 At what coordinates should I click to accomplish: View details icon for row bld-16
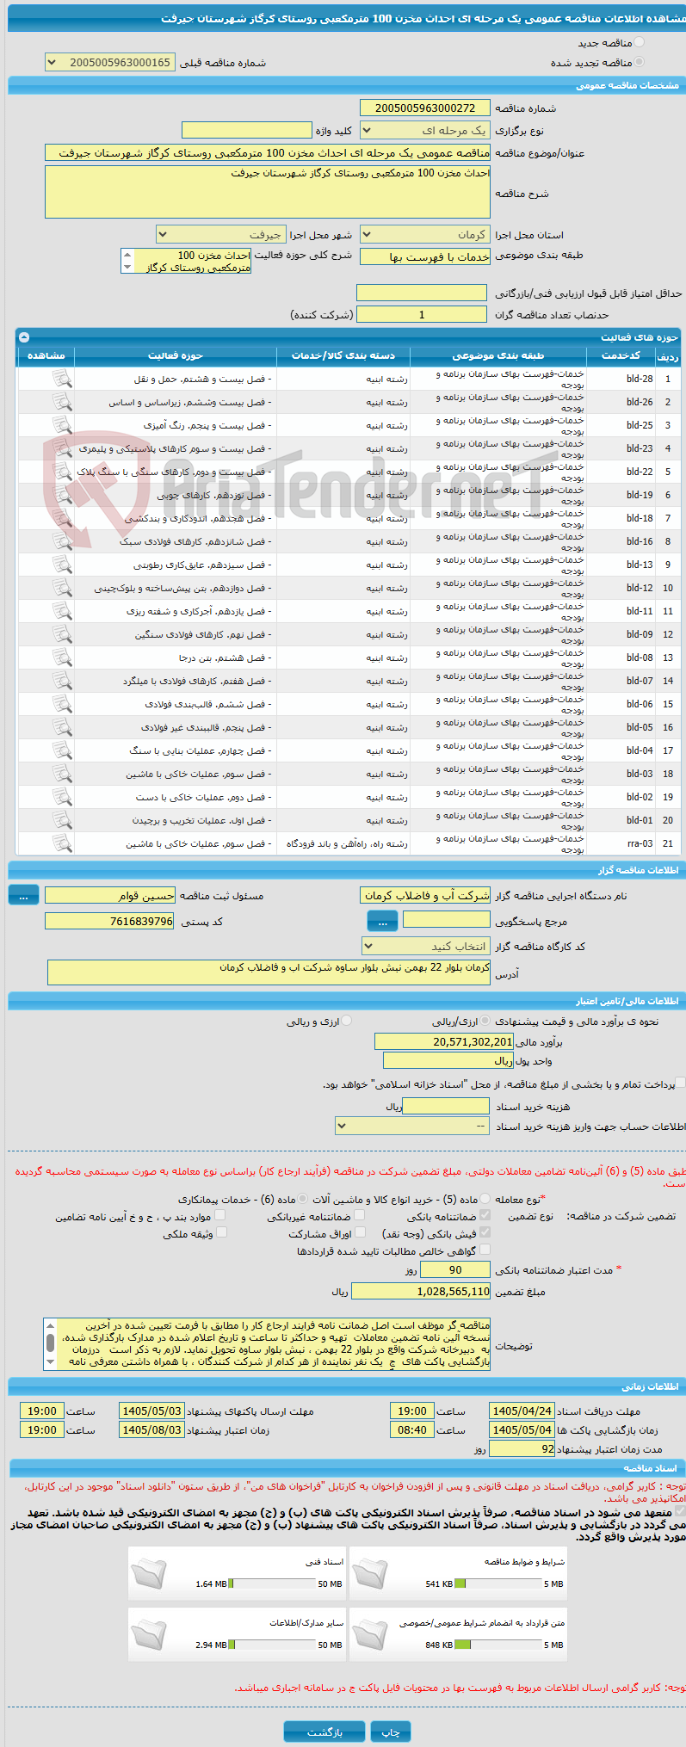click(62, 541)
